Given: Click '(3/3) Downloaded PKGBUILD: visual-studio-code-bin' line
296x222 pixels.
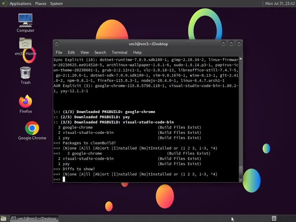Looking at the screenshot, I should [114, 122].
